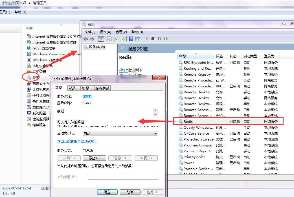Open the 操作(A) menu

click(105, 32)
